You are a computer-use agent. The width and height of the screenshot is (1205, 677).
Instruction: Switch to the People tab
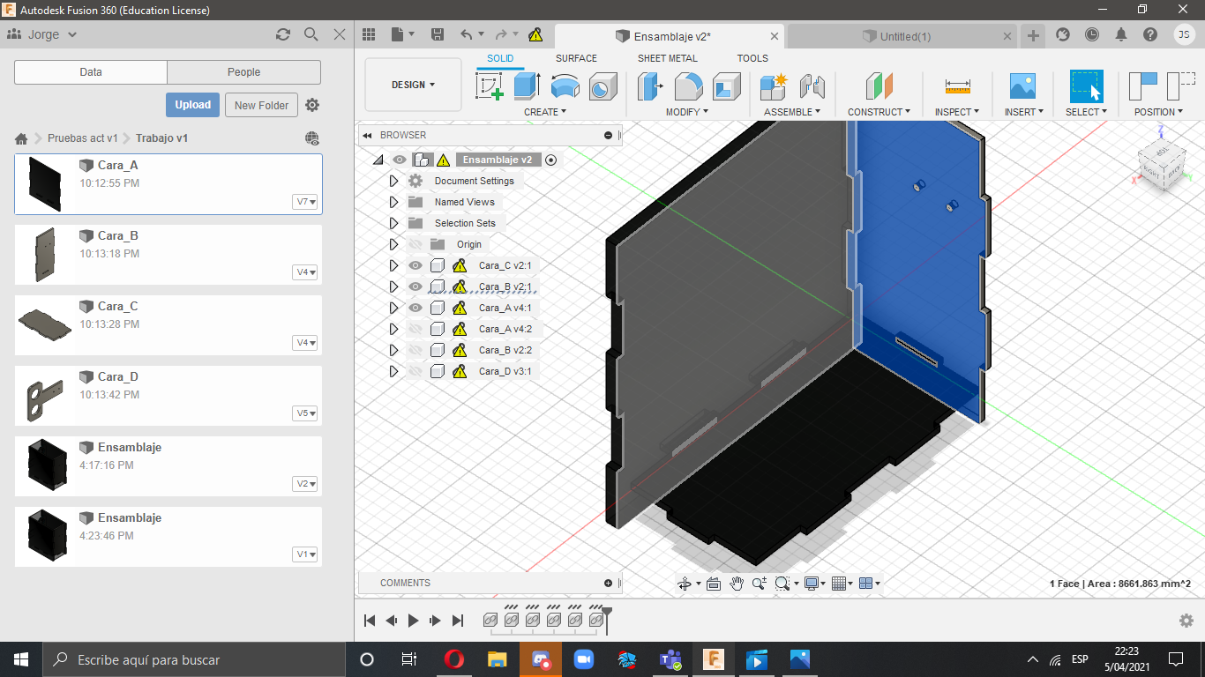click(x=244, y=72)
